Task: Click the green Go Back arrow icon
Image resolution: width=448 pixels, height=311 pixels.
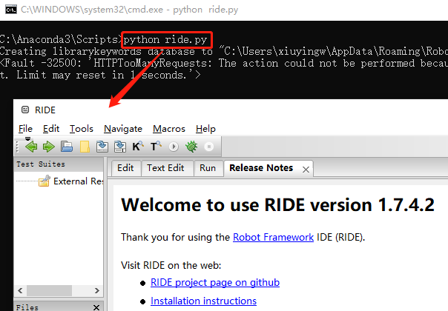Action: click(31, 147)
